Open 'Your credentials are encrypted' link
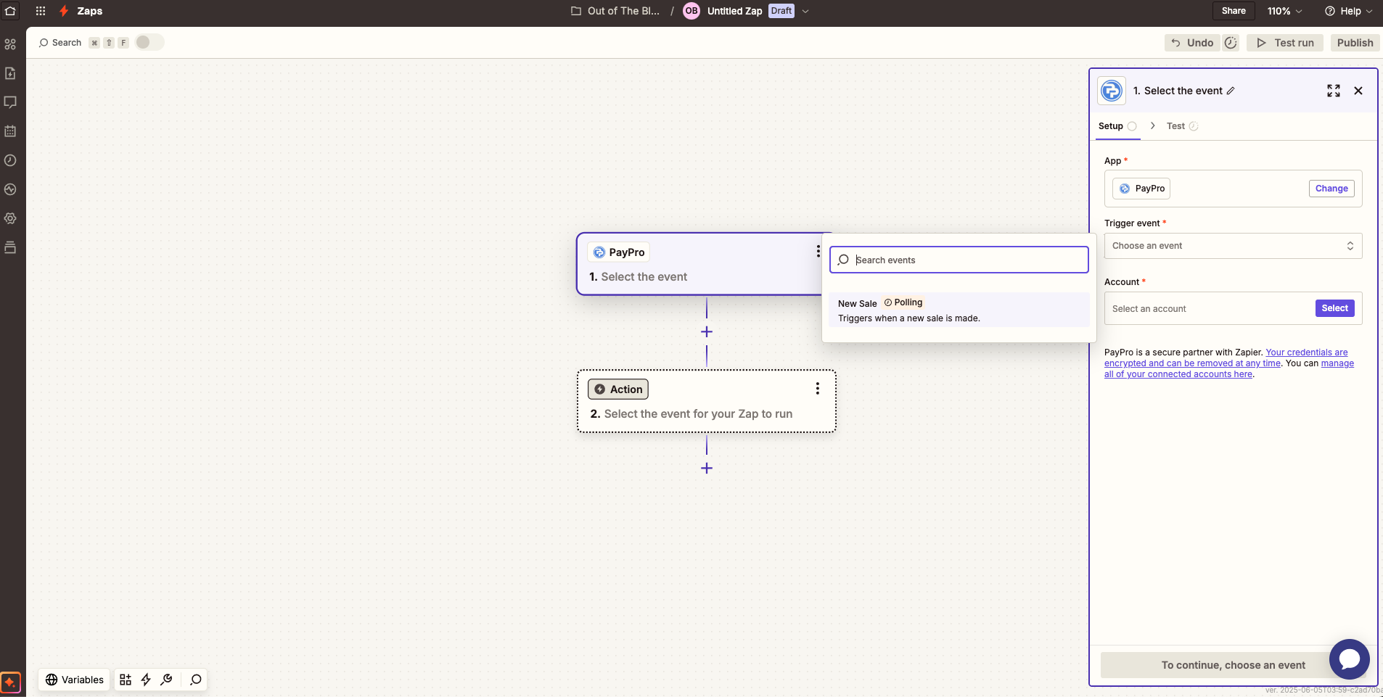Image resolution: width=1383 pixels, height=697 pixels. point(1226,358)
